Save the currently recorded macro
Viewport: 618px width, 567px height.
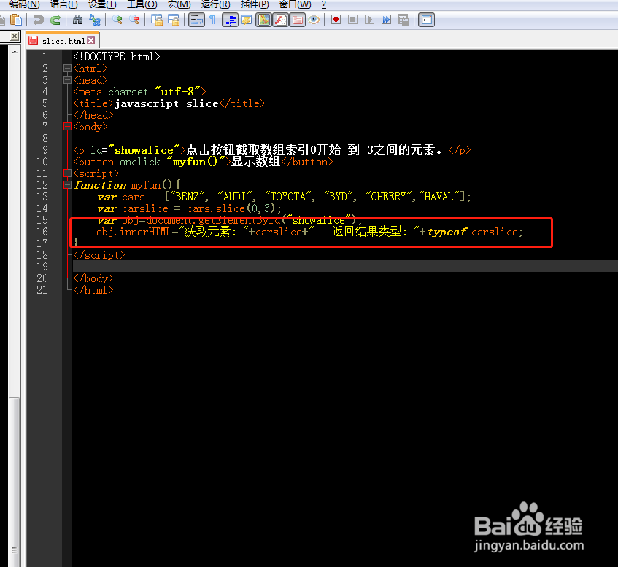click(x=403, y=20)
